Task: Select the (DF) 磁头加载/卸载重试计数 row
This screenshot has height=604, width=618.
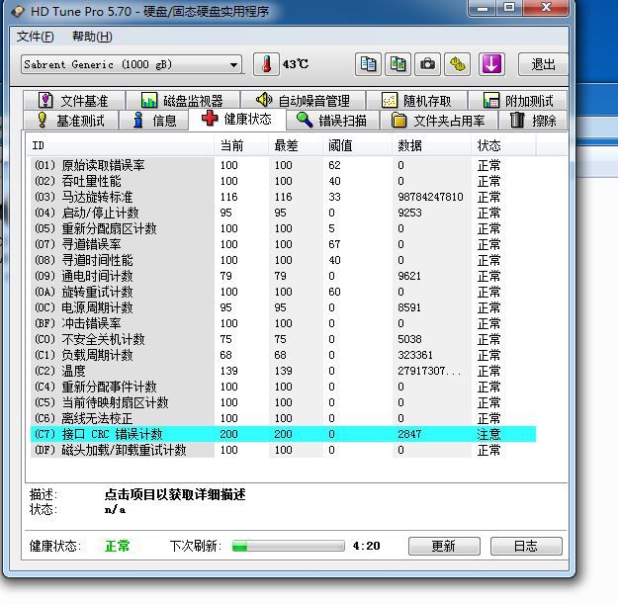Action: click(x=283, y=450)
